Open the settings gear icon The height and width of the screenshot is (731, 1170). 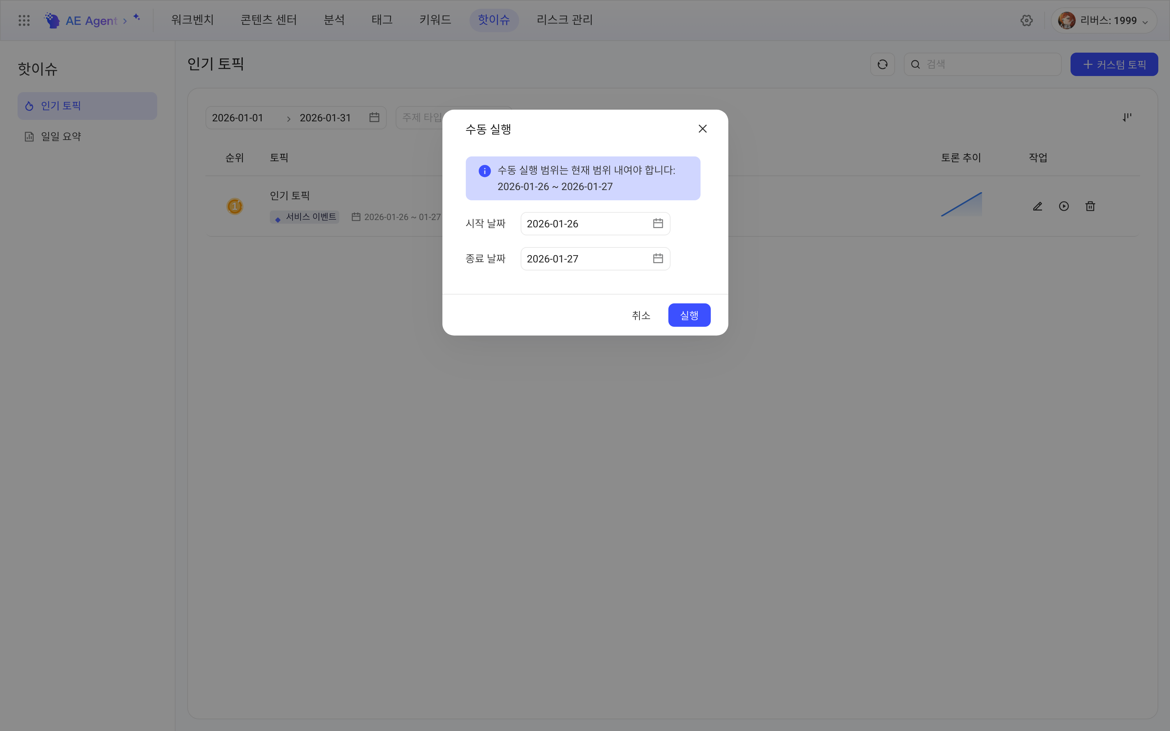point(1026,20)
